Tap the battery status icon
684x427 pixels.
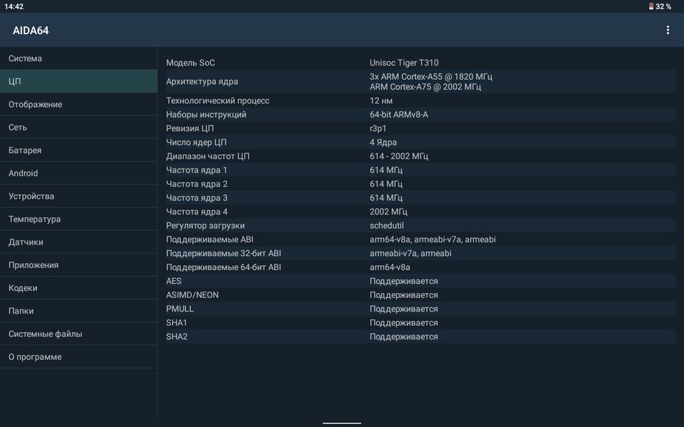(651, 7)
